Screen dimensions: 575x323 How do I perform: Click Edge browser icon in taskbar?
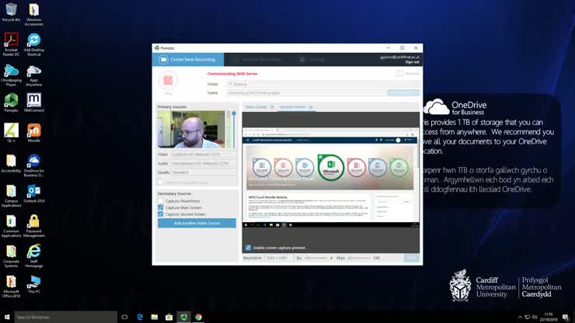click(x=140, y=317)
